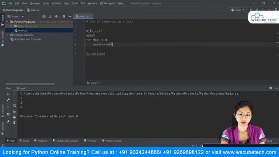This screenshot has width=279, height=157.
Task: Click code line 'sum=0'
Action: [90, 35]
